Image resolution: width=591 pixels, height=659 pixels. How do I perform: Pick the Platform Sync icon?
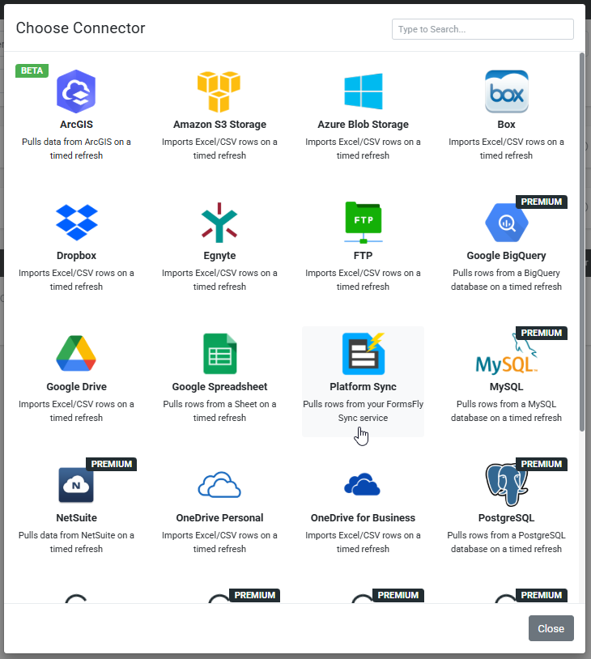364,354
